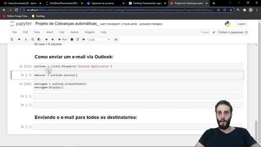This screenshot has width=261, height=147.
Task: Restart the kernel with the circular arrow icon
Action: pos(78,40)
